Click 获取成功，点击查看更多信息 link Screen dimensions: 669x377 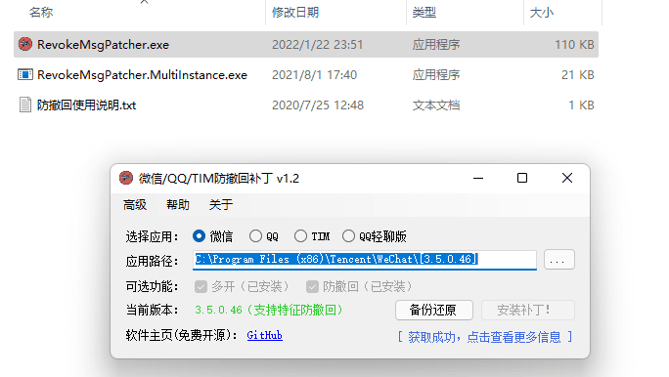pyautogui.click(x=485, y=337)
